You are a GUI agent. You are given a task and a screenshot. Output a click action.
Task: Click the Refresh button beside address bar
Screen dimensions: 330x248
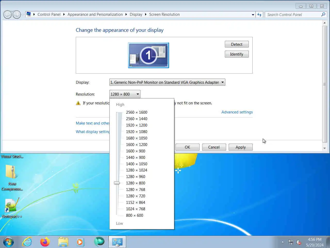point(259,15)
